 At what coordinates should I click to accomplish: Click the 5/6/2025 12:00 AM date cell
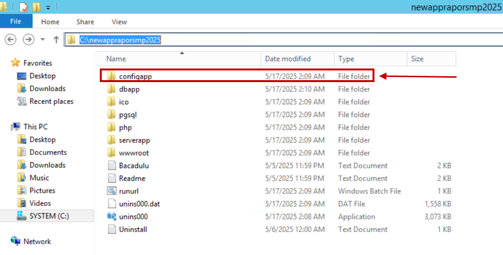(295, 229)
